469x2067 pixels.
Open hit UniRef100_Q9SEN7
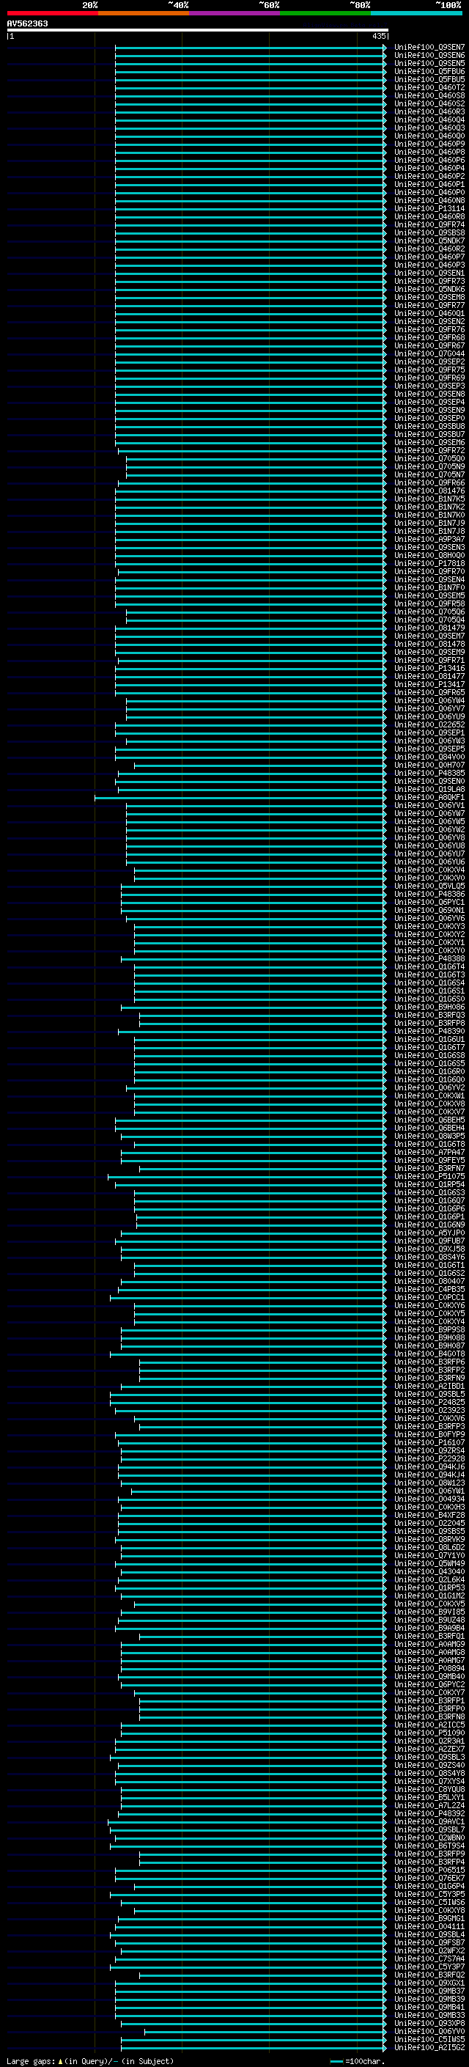tap(429, 48)
